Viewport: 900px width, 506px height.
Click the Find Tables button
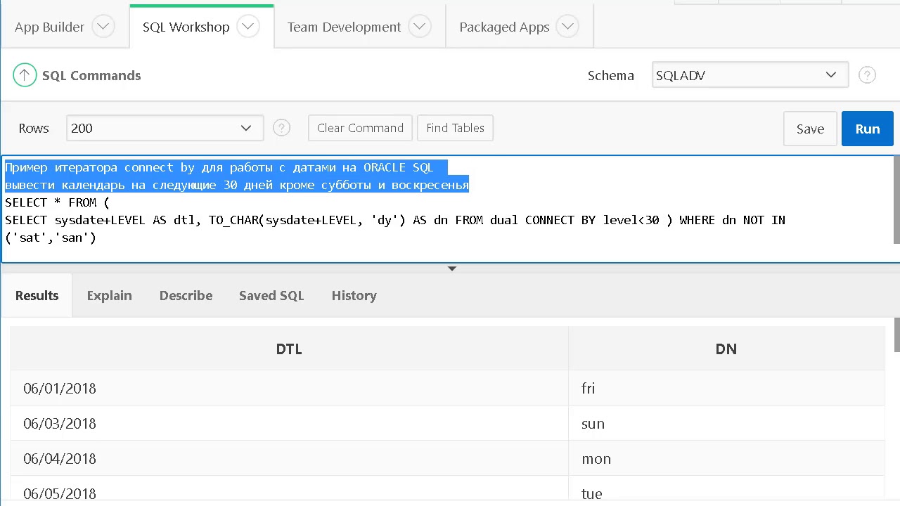455,128
